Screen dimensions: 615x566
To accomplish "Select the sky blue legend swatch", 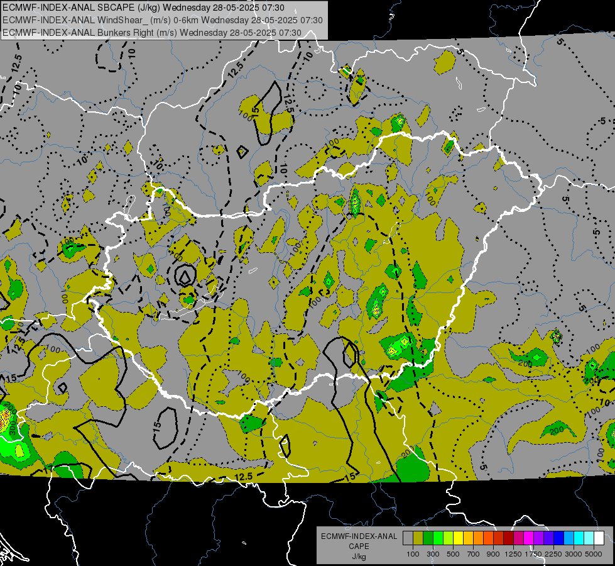I will (569, 538).
